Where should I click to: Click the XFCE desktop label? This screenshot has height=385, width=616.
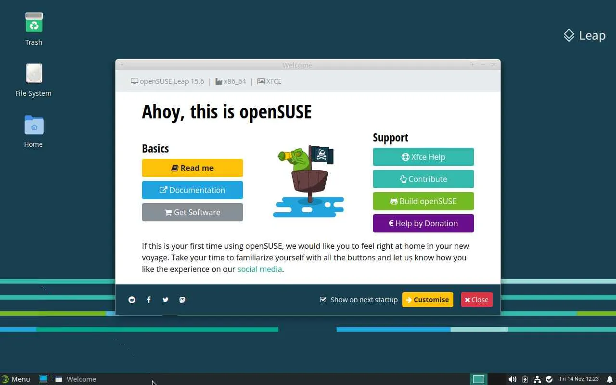[x=269, y=81]
